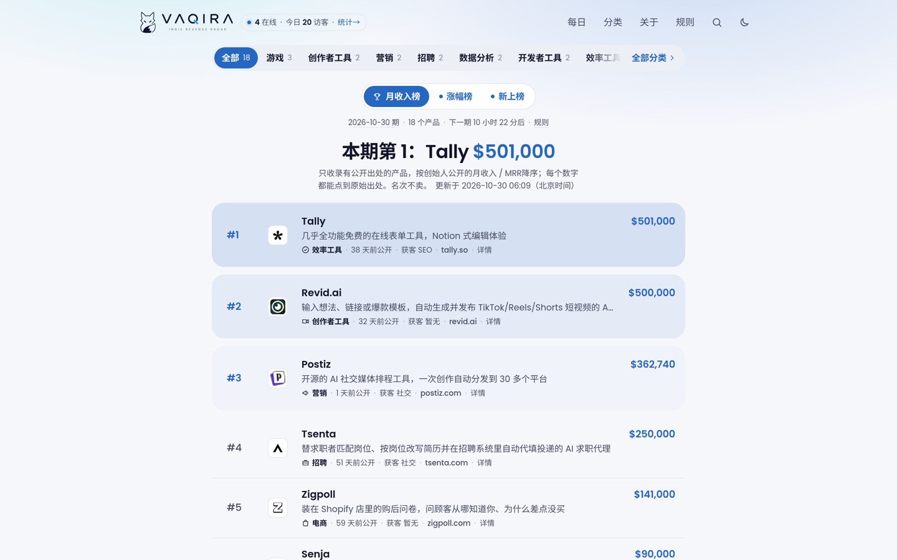Click the Zigpoll product logo

pyautogui.click(x=278, y=508)
